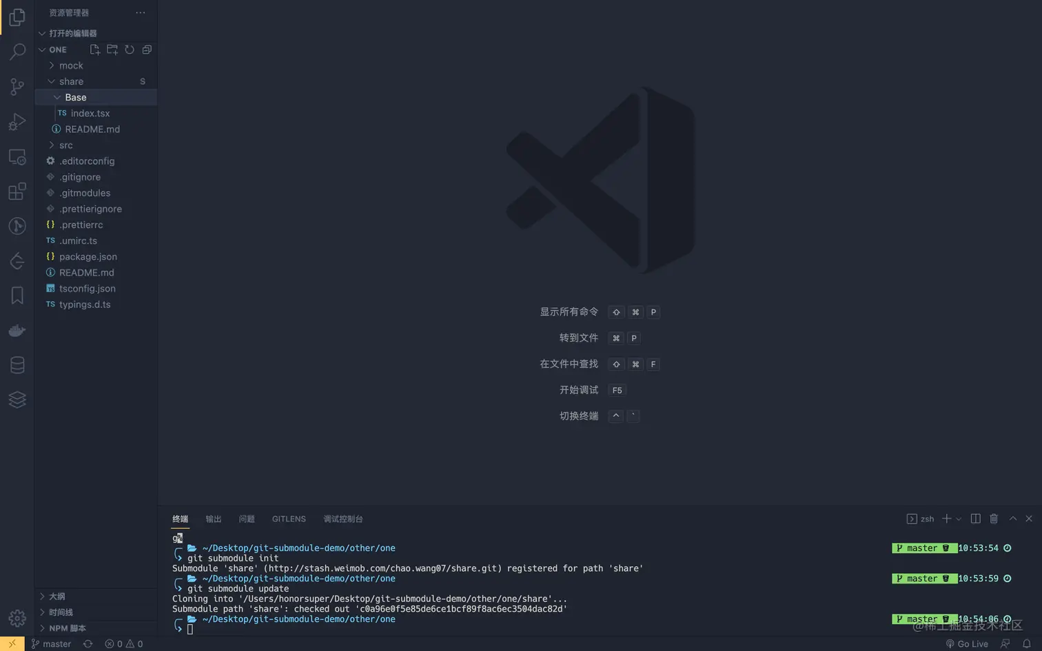Focus the terminal prompt cursor
This screenshot has height=651, width=1042.
click(190, 629)
